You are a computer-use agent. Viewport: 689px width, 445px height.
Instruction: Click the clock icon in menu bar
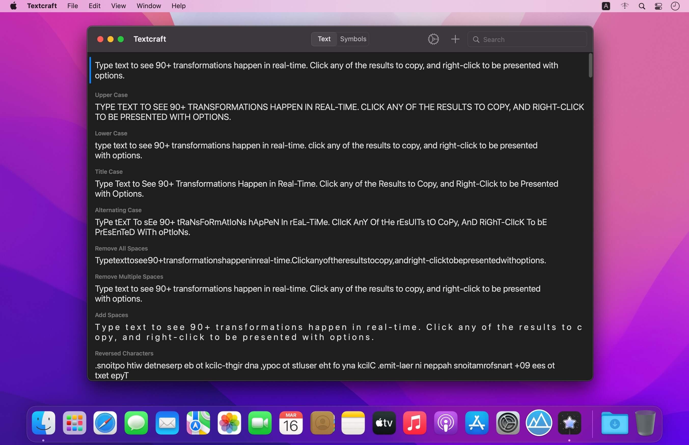pos(675,6)
